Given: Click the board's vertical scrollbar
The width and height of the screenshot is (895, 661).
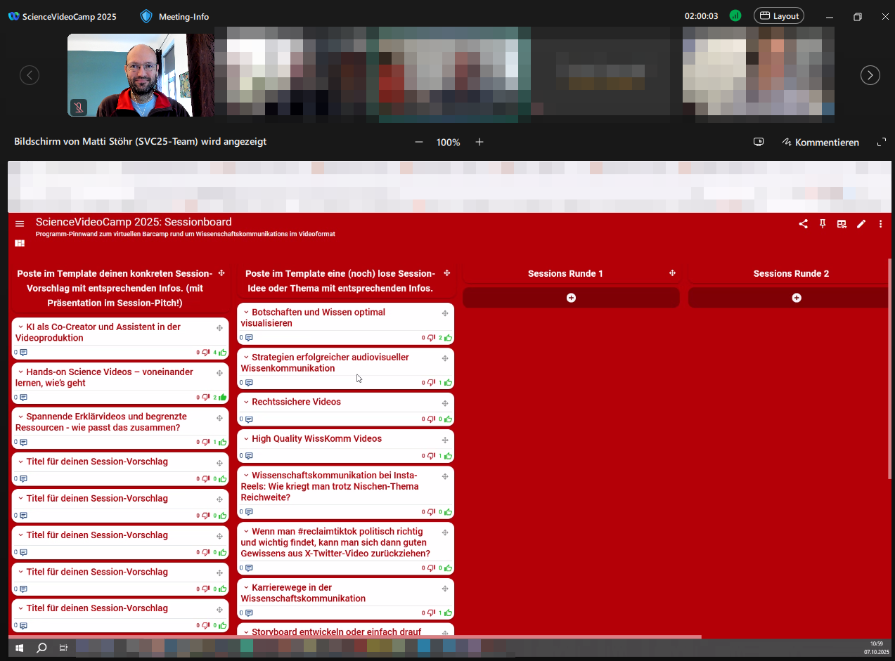Looking at the screenshot, I should (x=889, y=369).
